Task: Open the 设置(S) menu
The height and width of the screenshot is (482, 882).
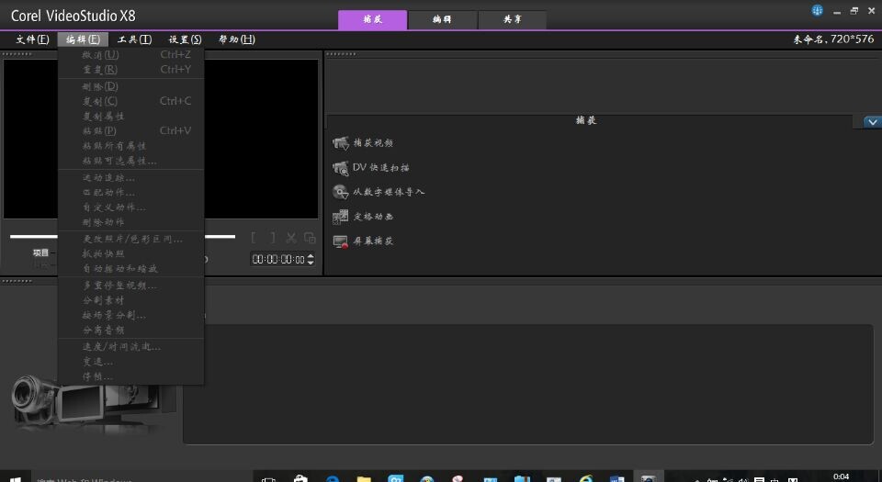Action: pyautogui.click(x=185, y=39)
